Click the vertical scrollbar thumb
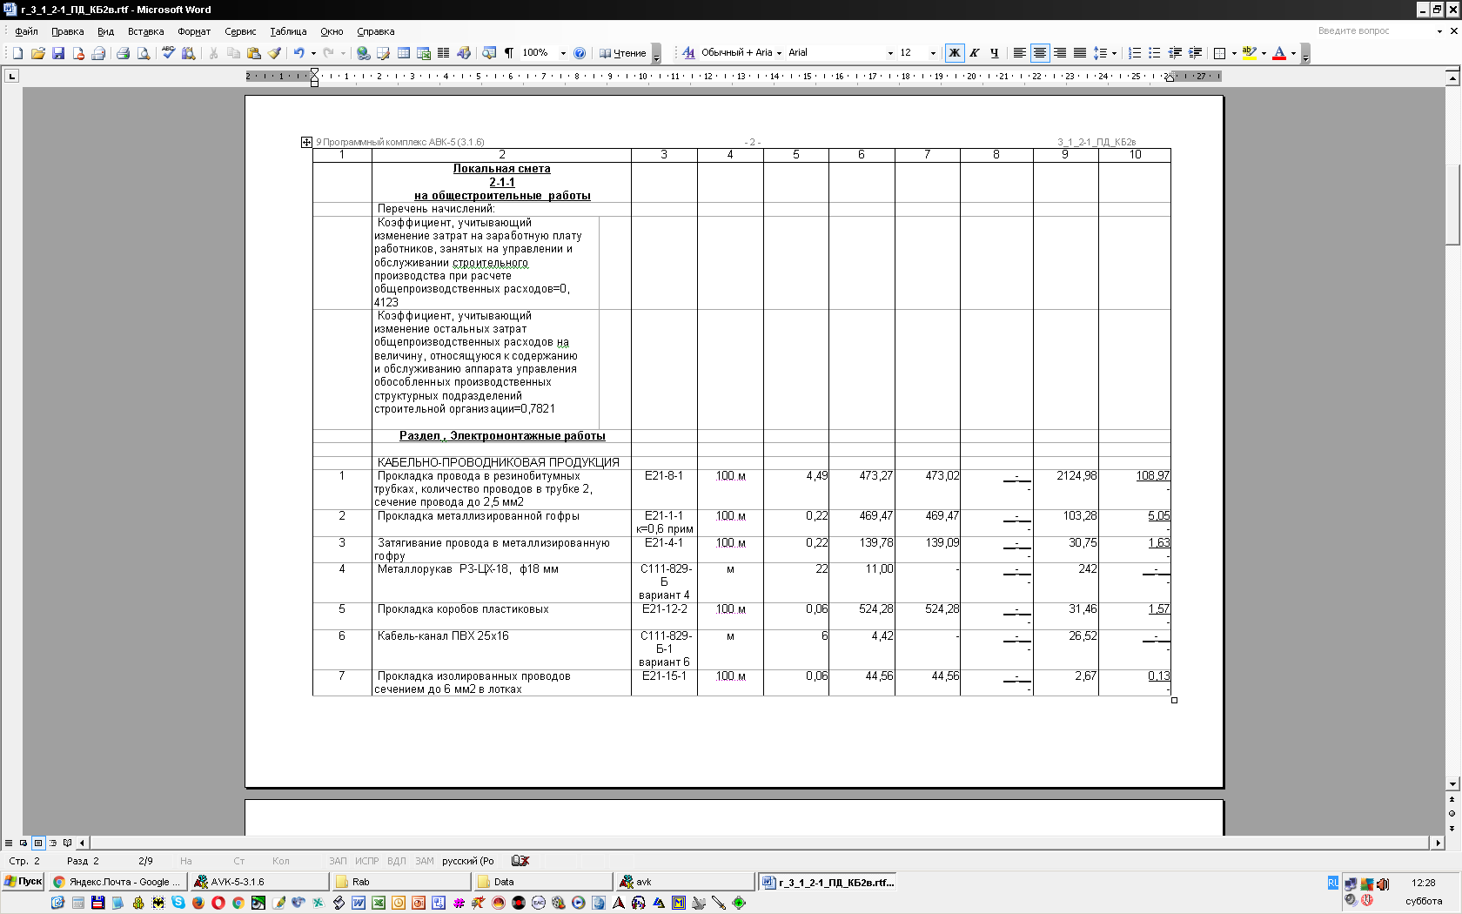 pyautogui.click(x=1452, y=205)
